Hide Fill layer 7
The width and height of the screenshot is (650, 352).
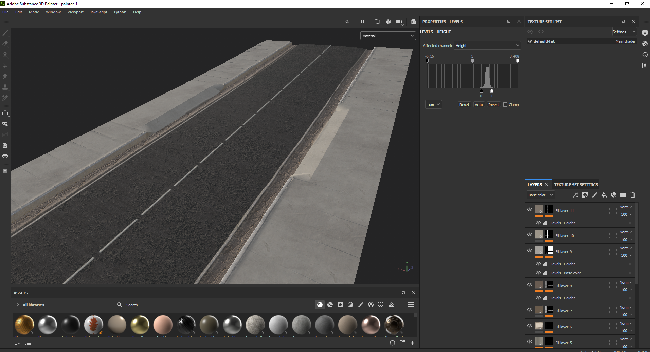[x=529, y=310]
